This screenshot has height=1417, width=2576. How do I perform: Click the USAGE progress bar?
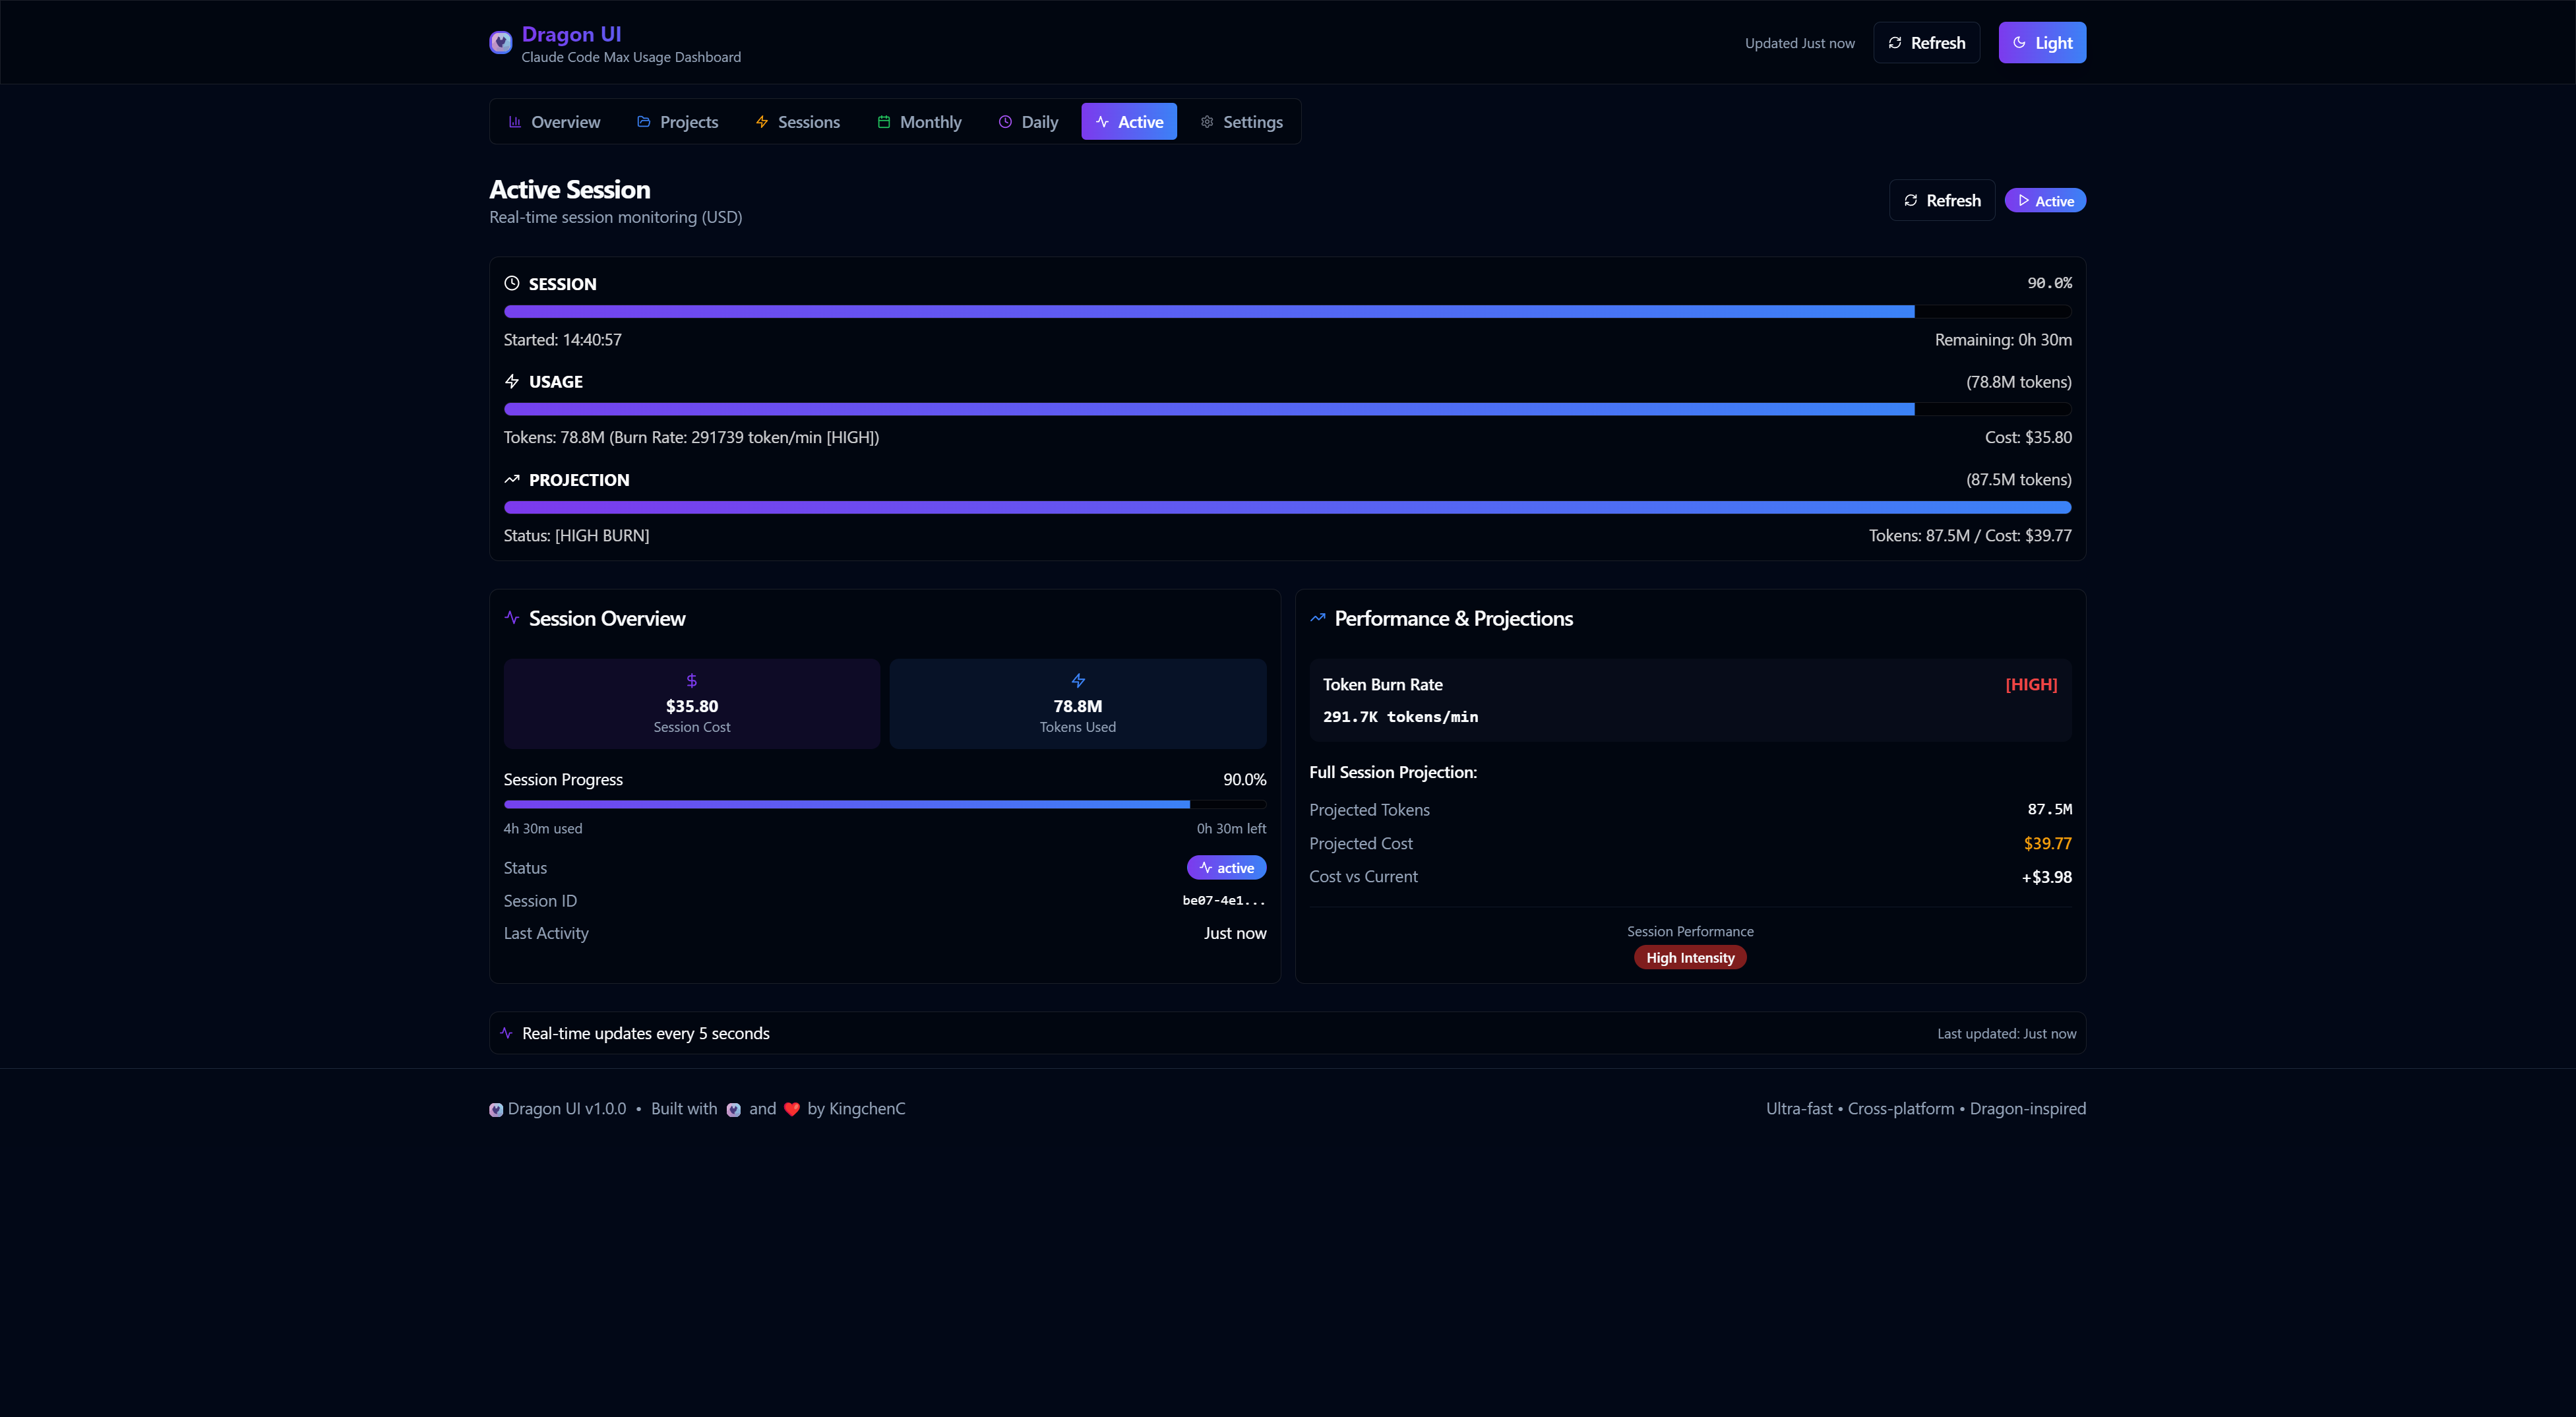pos(1288,409)
